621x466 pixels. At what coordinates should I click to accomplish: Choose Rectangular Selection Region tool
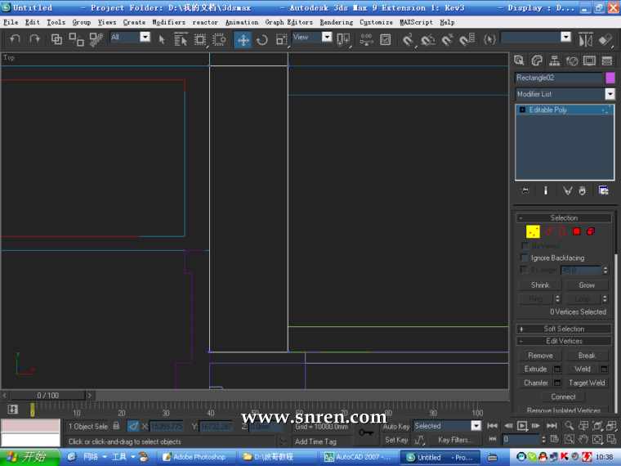pos(200,39)
